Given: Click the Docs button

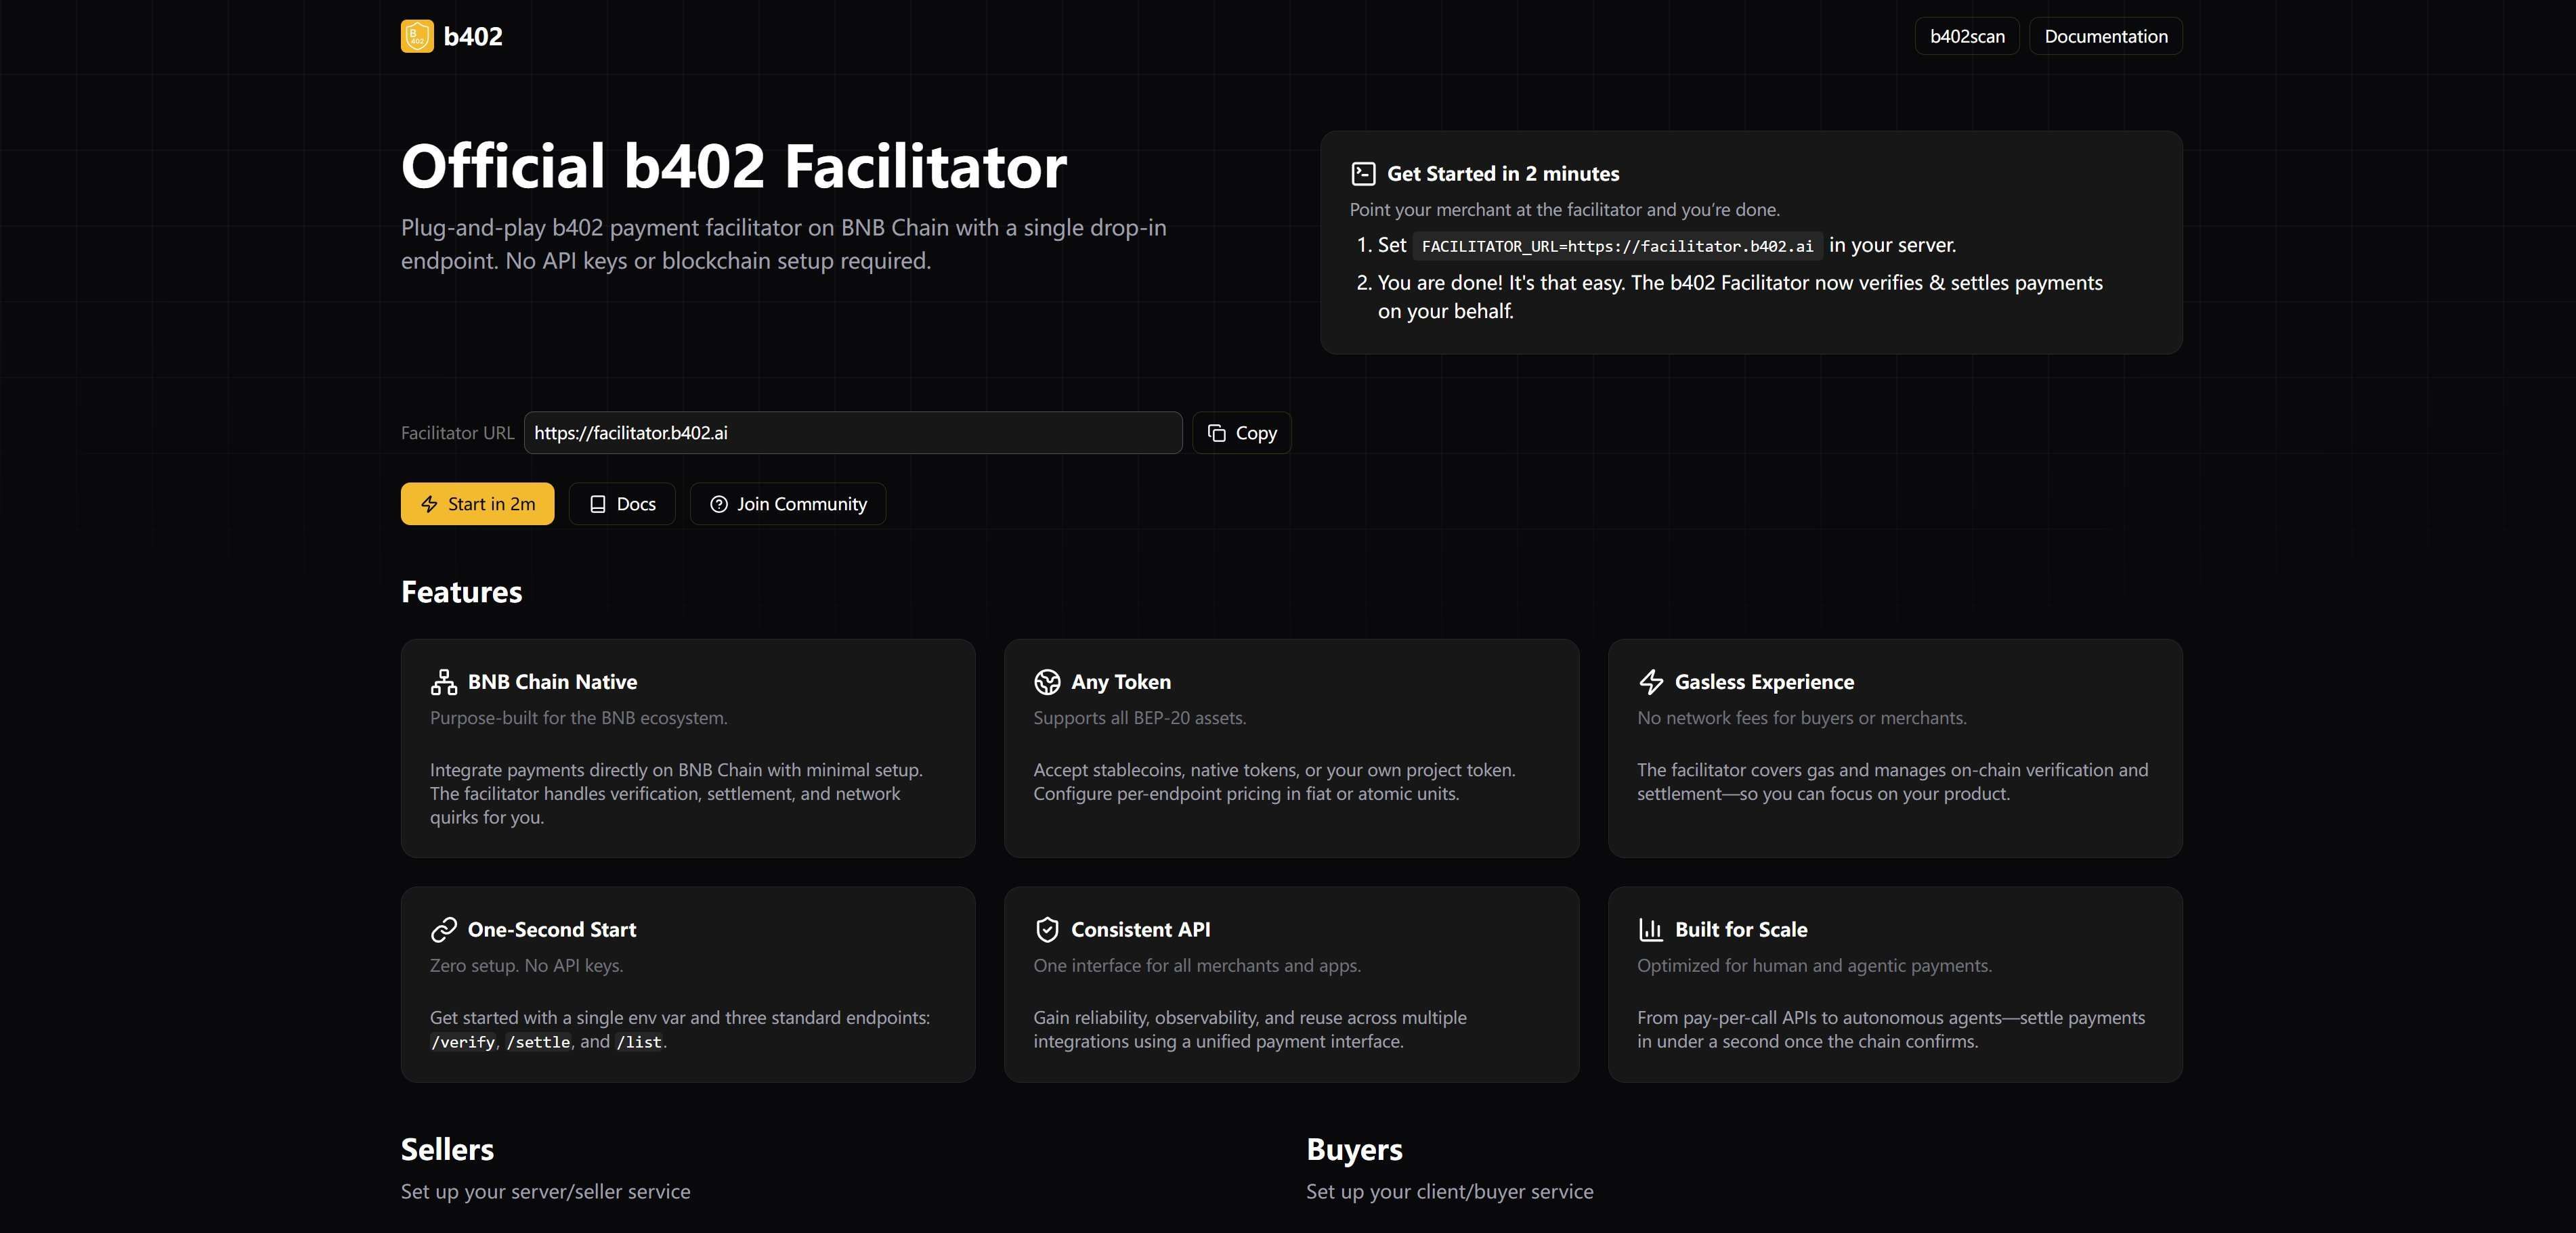Looking at the screenshot, I should pyautogui.click(x=621, y=503).
